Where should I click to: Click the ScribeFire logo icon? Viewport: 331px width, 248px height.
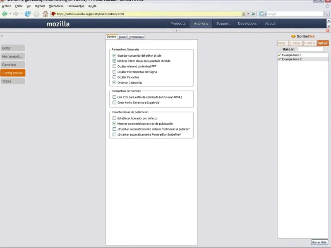coord(293,36)
